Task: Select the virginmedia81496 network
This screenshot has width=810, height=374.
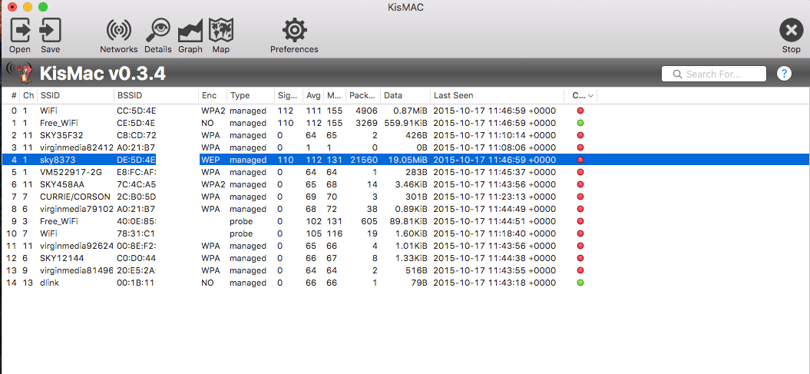Action: point(405,270)
